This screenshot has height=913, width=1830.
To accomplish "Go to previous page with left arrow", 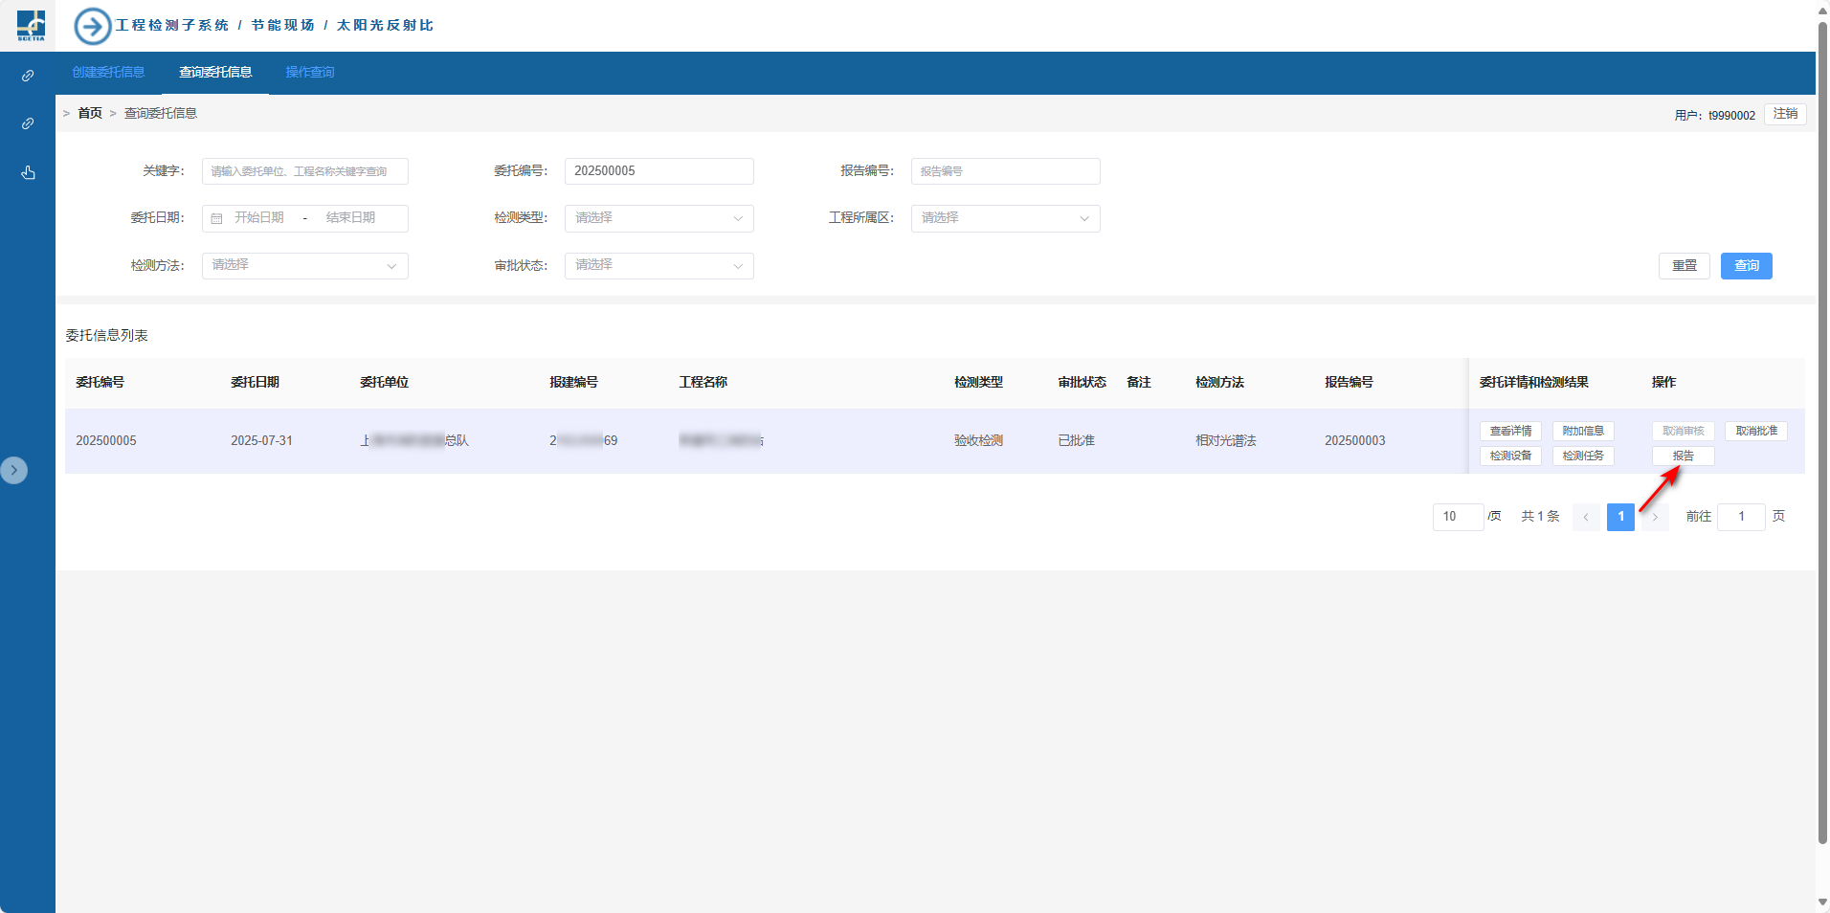I will 1586,517.
